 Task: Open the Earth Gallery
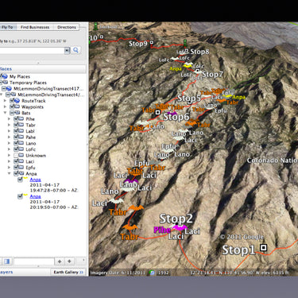pyautogui.click(x=68, y=272)
